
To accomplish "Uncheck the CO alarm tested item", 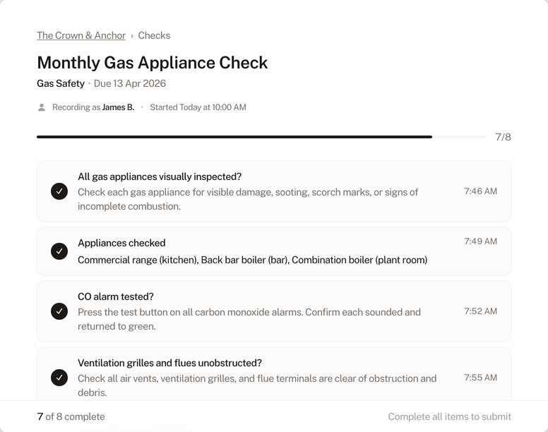I will pos(59,311).
